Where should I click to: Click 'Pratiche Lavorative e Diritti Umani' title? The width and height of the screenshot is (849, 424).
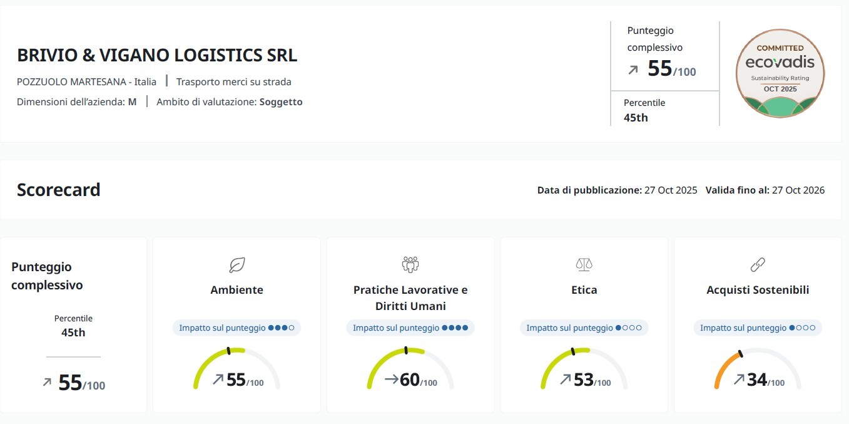pos(410,298)
